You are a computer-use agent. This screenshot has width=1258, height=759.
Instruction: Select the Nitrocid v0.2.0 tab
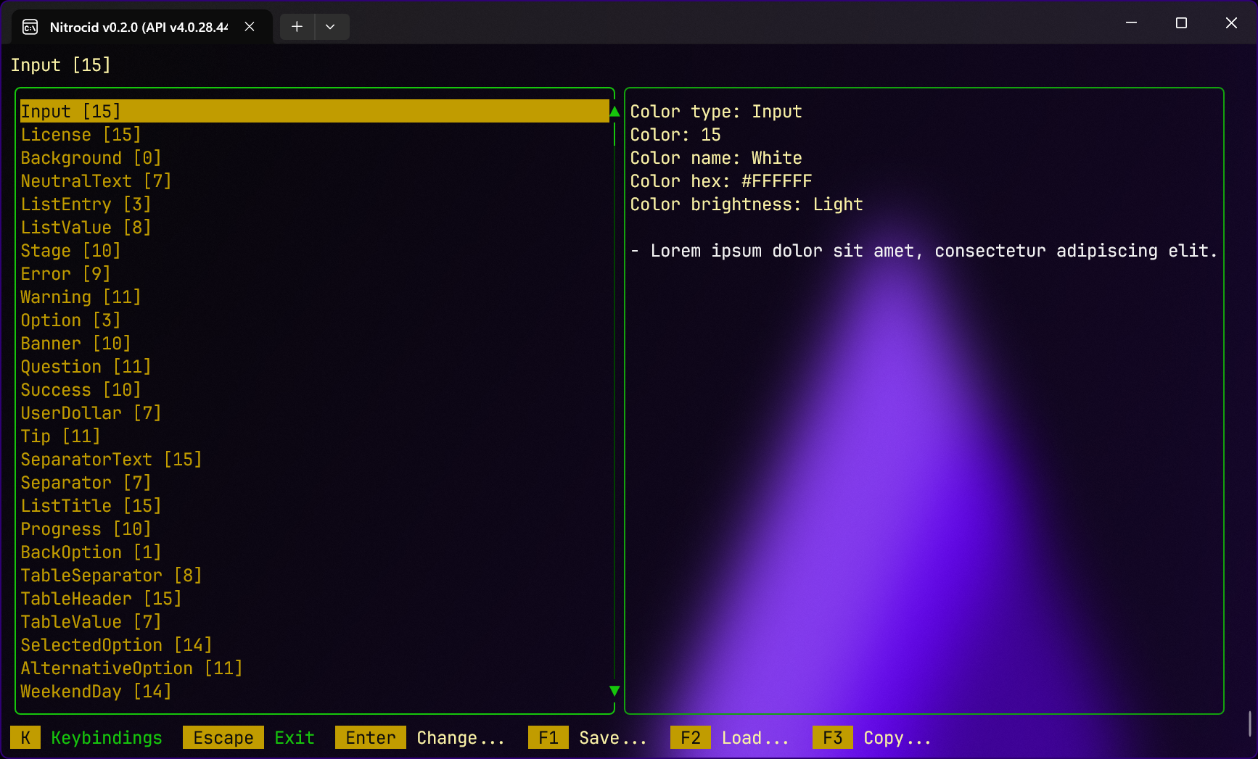(x=138, y=28)
